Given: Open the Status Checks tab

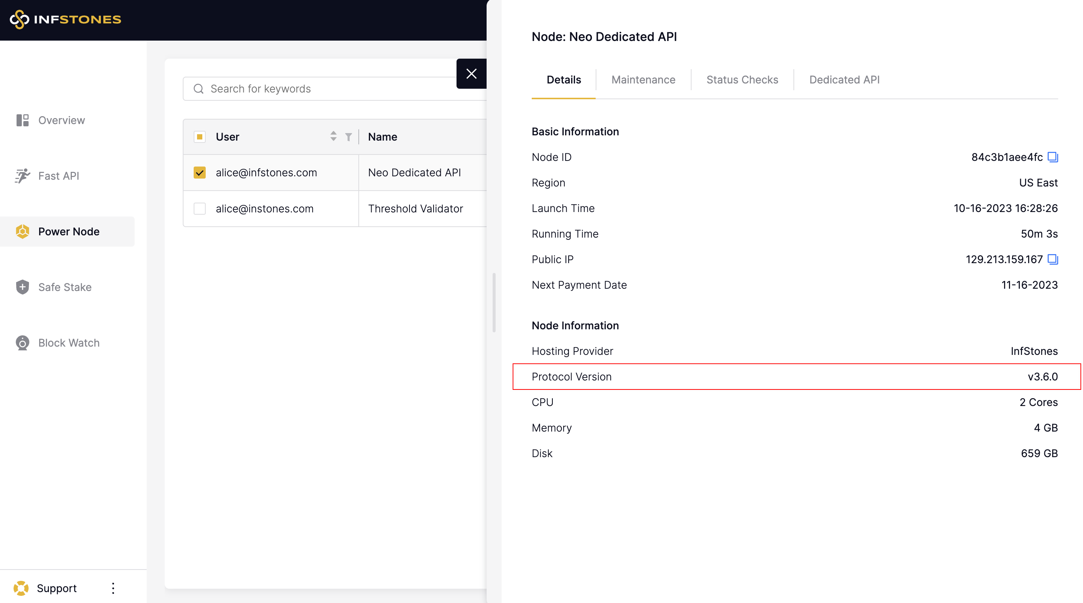Looking at the screenshot, I should (742, 80).
